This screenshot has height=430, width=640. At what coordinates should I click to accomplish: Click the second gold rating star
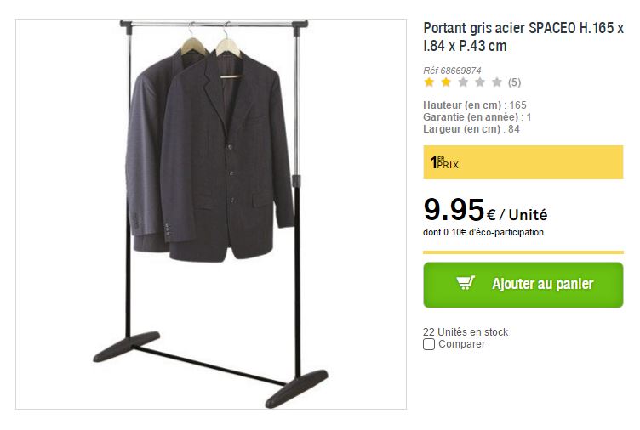pos(446,82)
